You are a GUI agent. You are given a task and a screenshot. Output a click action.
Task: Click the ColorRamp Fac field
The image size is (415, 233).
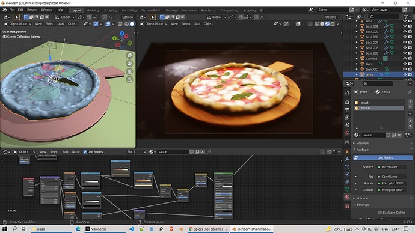[392, 177]
